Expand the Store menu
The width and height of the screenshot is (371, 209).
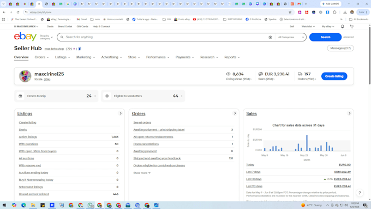[x=134, y=57]
